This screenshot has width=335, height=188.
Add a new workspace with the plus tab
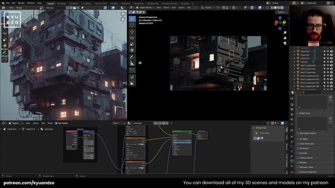tap(193, 4)
